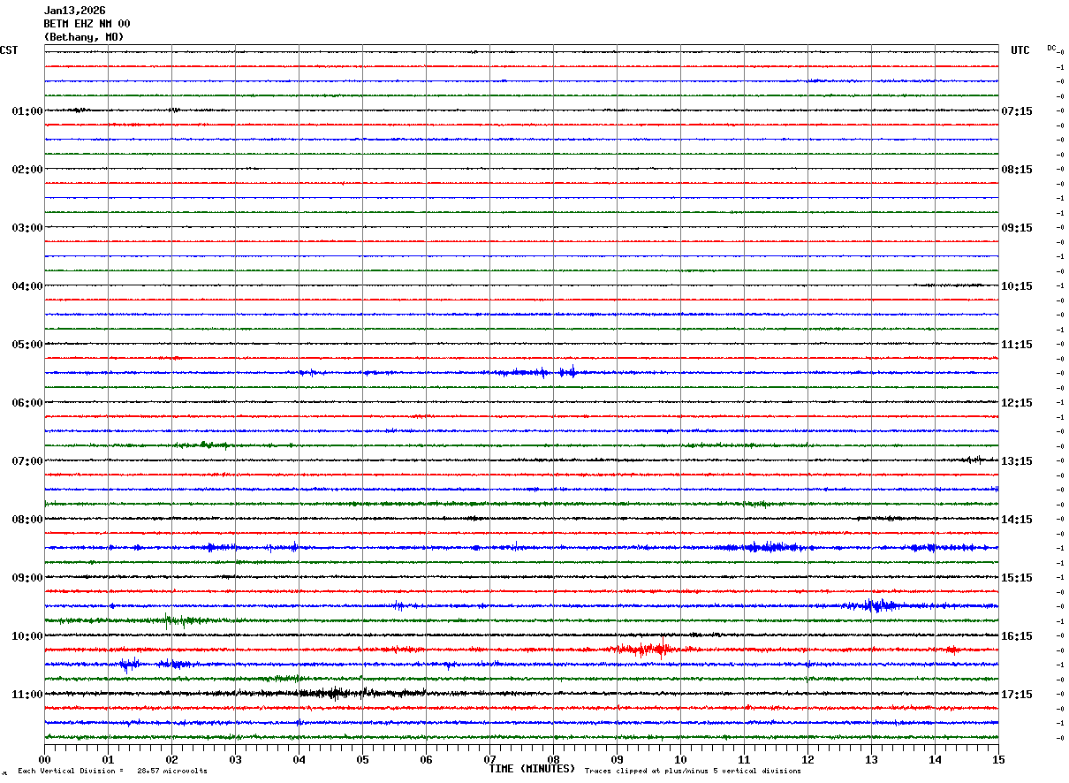Click the 10:15 UTC row label
Screen dimensions: 1069x783
pyautogui.click(x=1017, y=286)
